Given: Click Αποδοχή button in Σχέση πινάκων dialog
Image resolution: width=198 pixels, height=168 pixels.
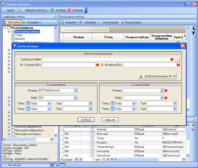Looking at the screenshot, I should coord(86,120).
